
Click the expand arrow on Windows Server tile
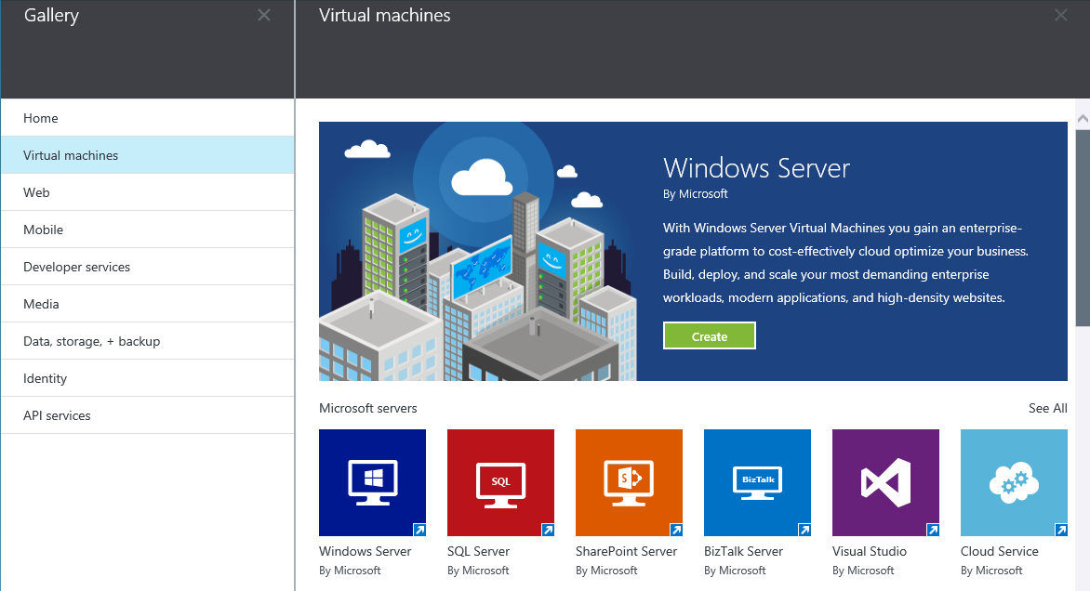(419, 530)
